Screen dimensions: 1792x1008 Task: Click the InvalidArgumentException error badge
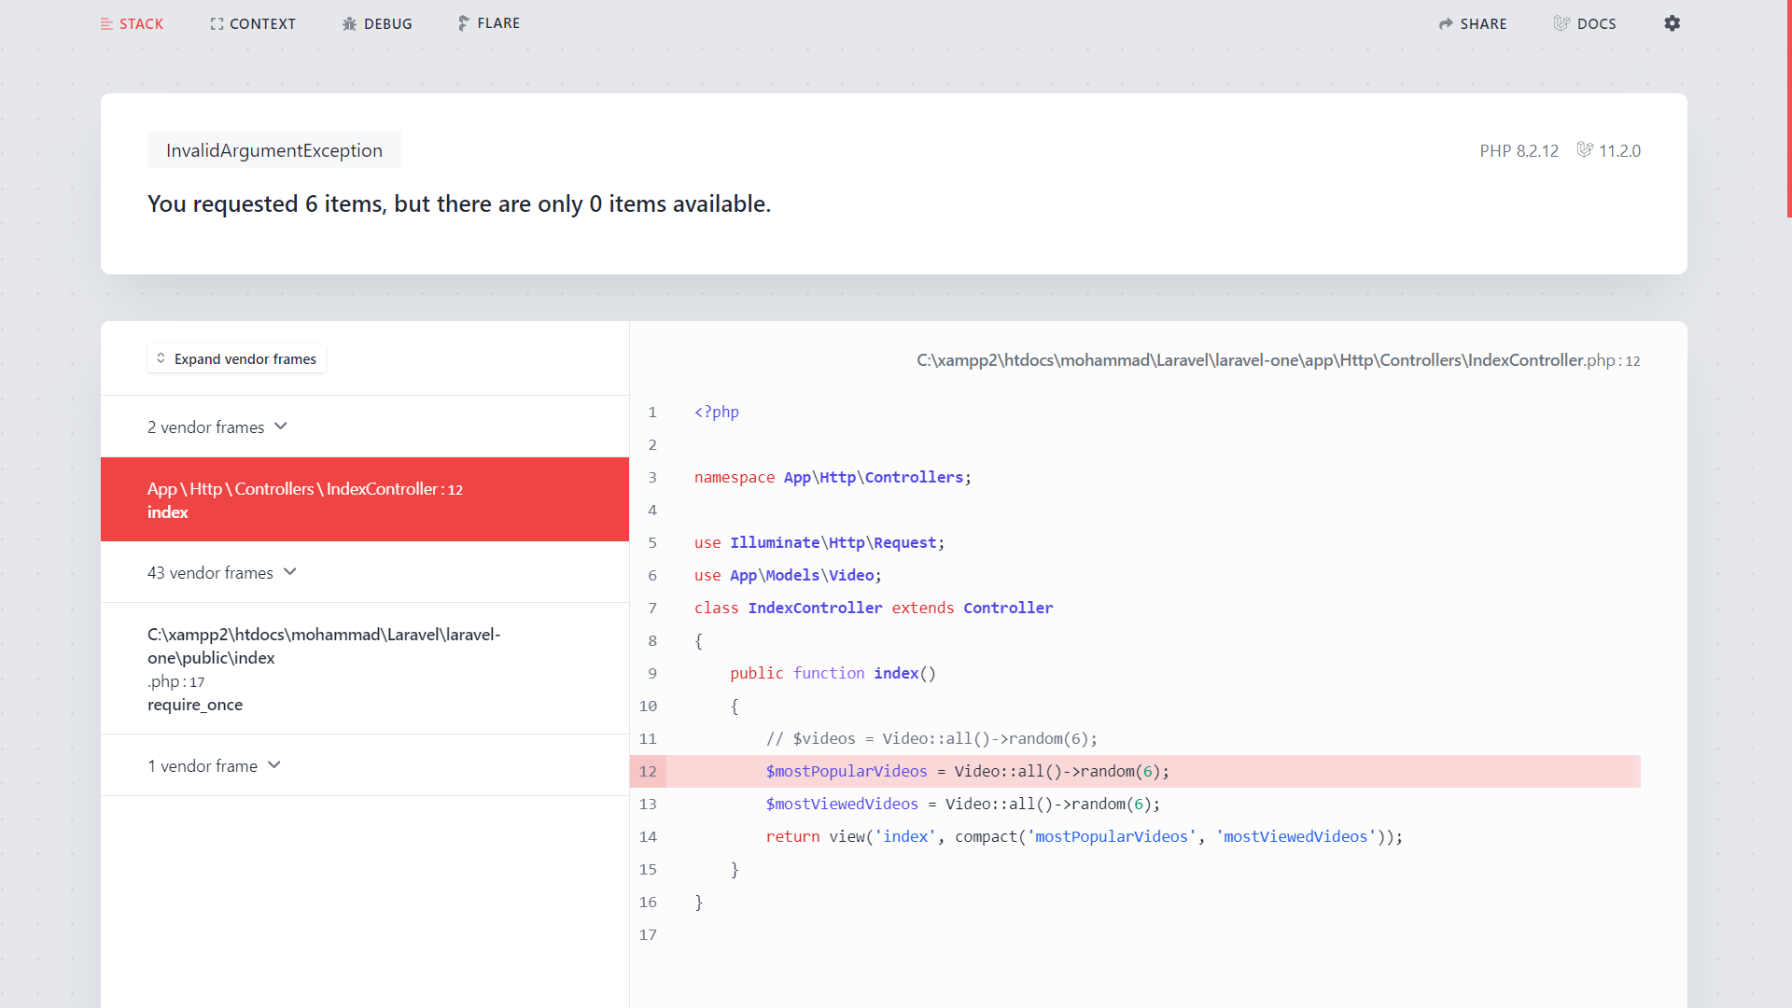(x=273, y=150)
